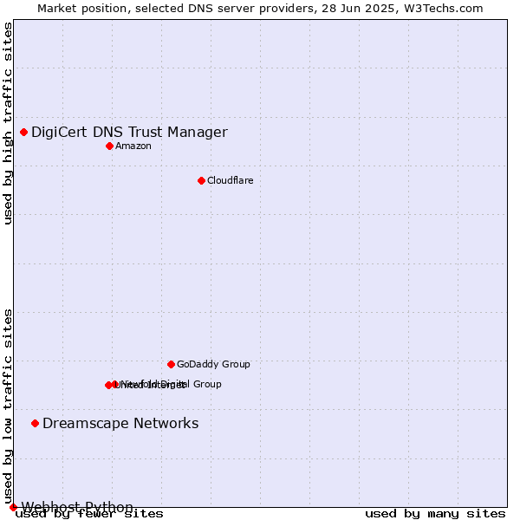This screenshot has width=520, height=520.
Task: Click the 'used by low traffic sites' axis label
Action: (x=8, y=407)
